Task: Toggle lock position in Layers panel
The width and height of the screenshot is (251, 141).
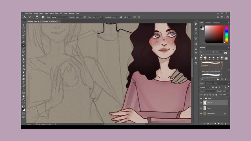Action: point(210,95)
